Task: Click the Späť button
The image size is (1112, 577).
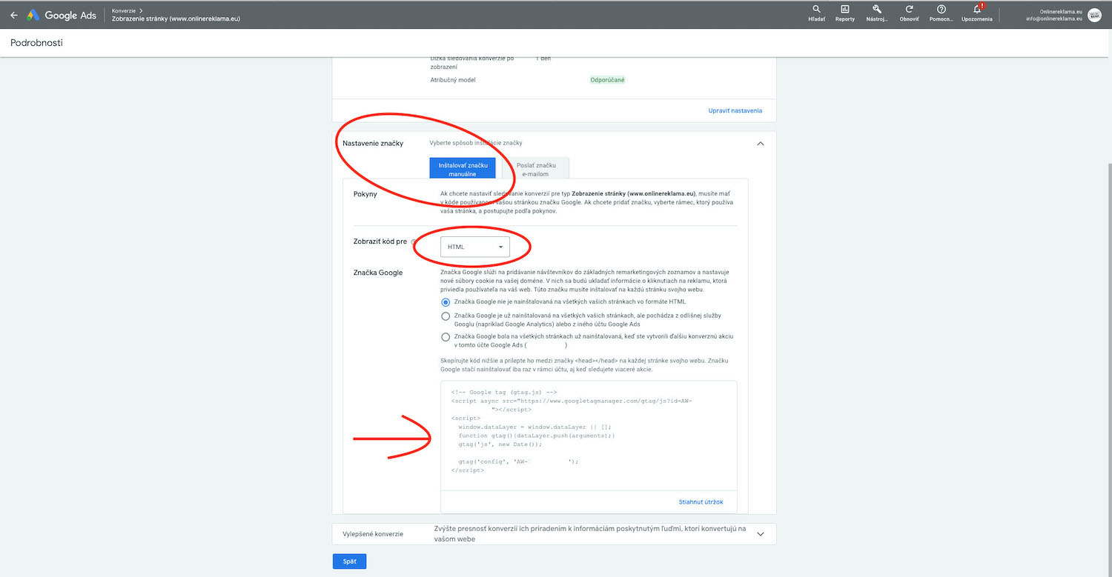Action: (349, 561)
